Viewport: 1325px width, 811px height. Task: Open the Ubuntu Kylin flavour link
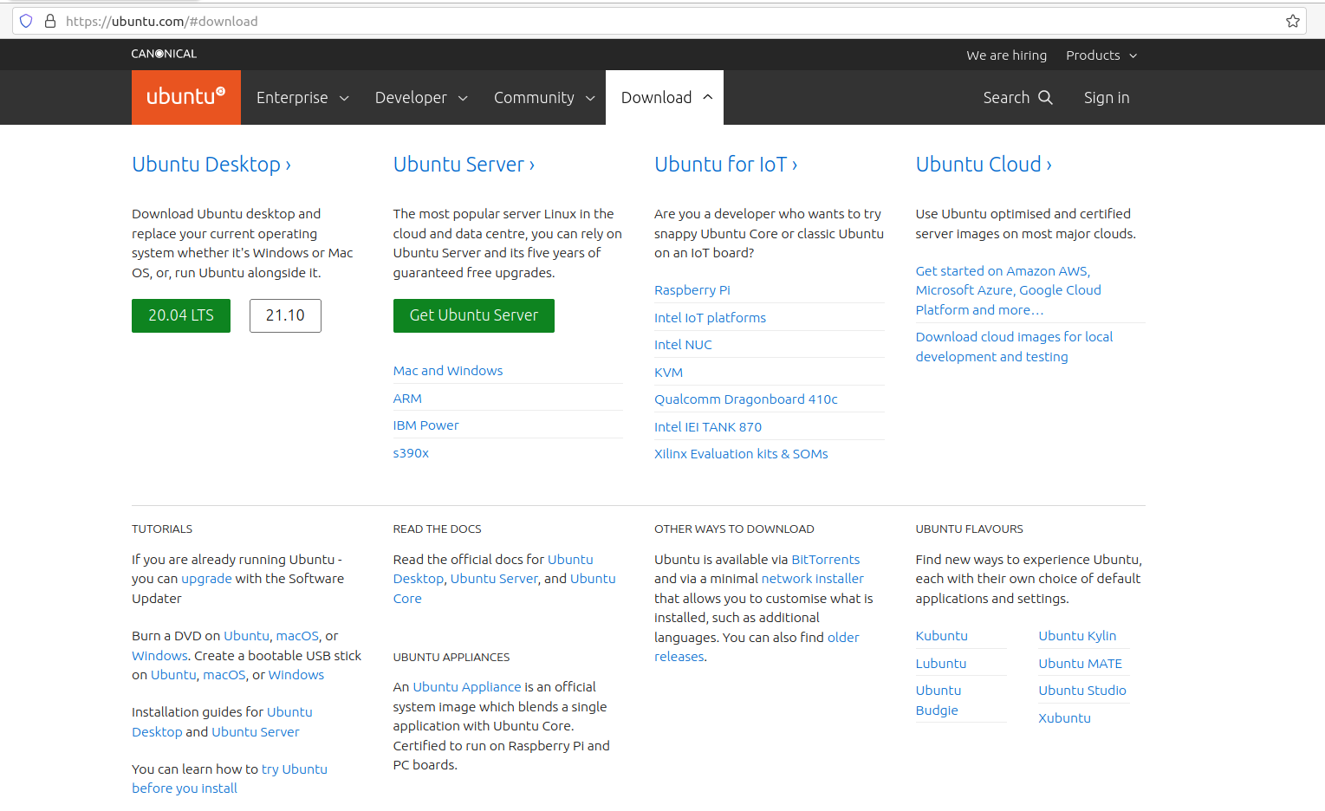[1077, 636]
